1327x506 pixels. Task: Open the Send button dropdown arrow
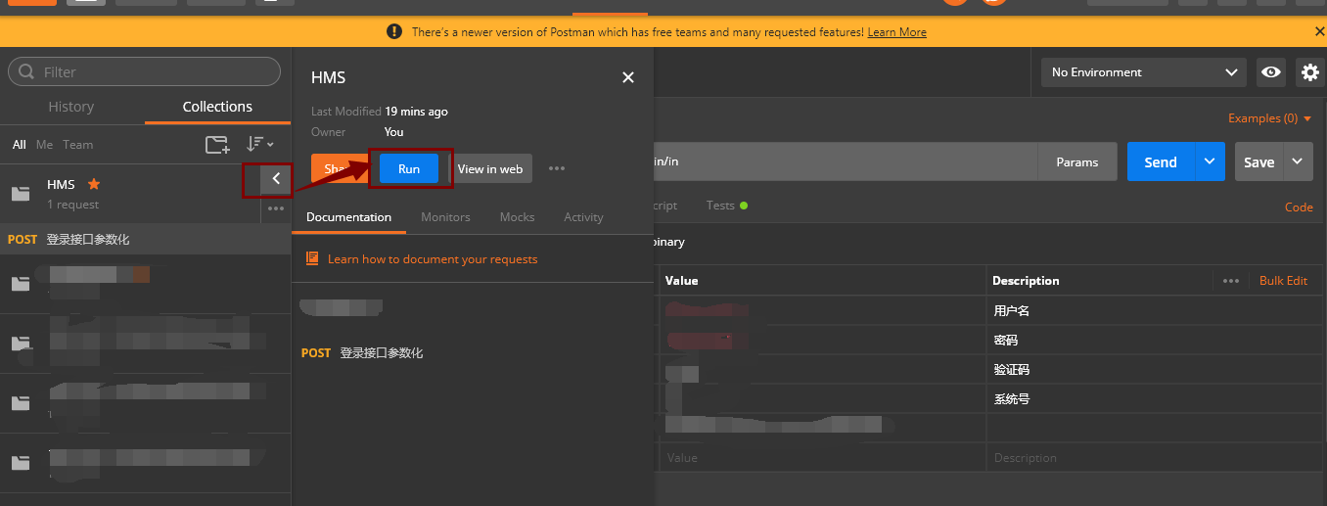pyautogui.click(x=1210, y=161)
